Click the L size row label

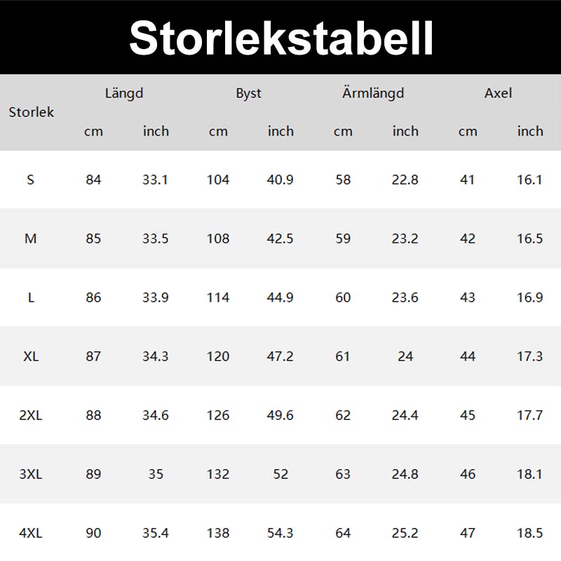click(31, 297)
